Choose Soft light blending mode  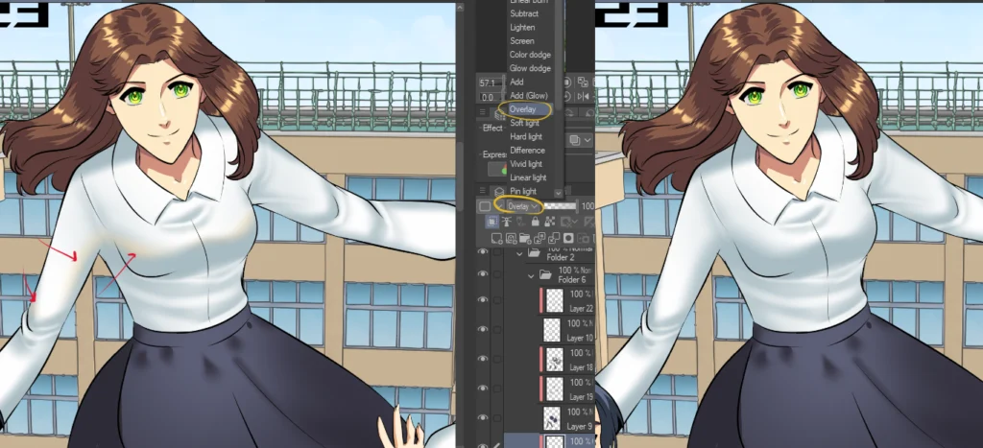525,123
